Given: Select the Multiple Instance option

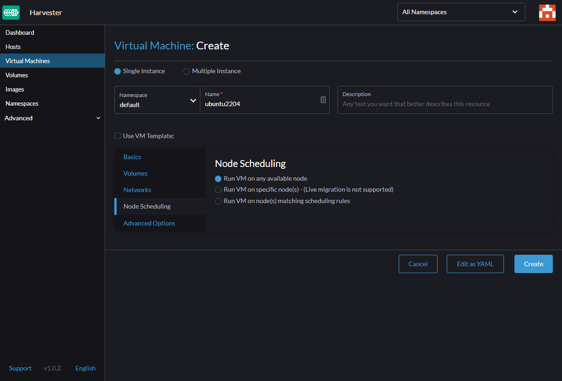Looking at the screenshot, I should (x=187, y=71).
